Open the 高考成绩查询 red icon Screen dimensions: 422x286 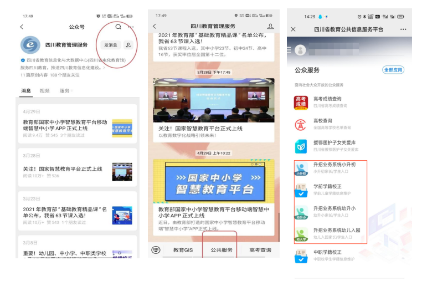point(301,103)
